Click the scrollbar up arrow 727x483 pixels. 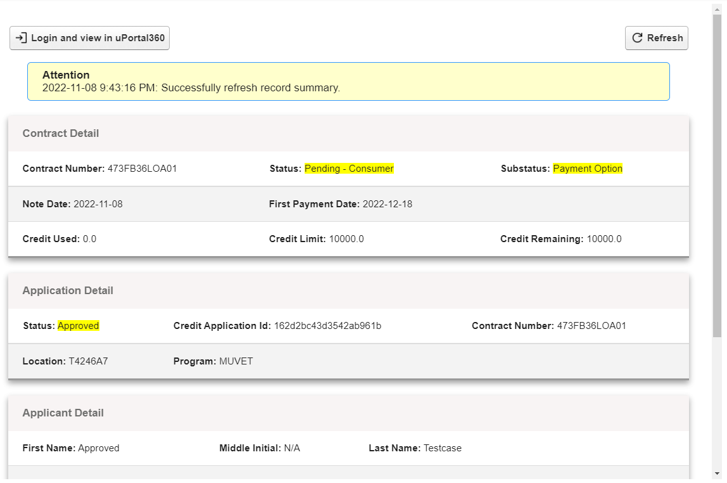pos(718,10)
